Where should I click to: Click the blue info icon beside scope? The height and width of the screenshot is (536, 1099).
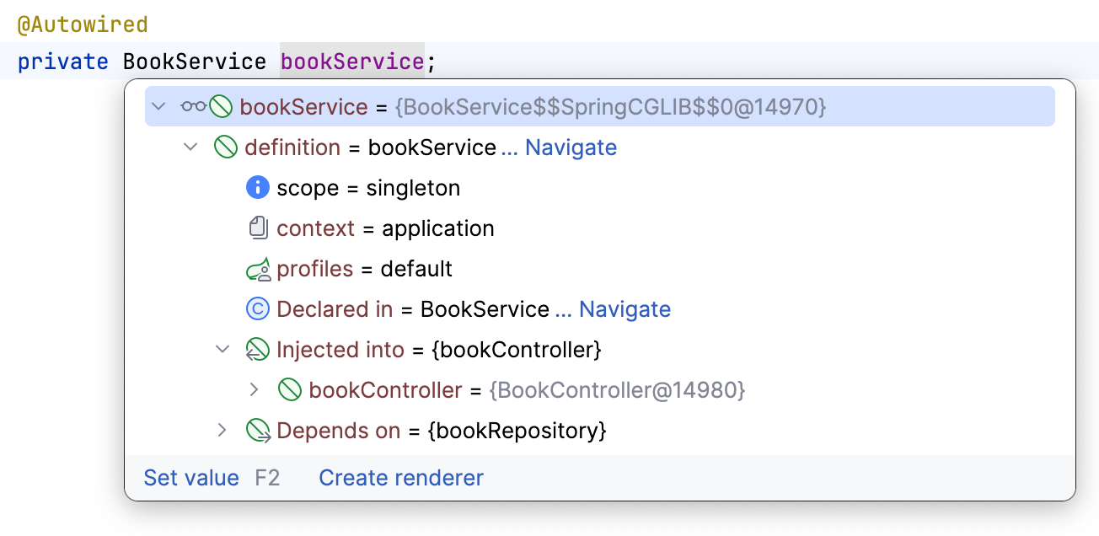(x=257, y=188)
